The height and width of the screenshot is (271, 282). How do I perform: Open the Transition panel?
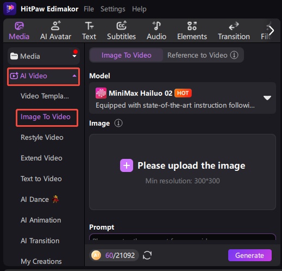[234, 30]
